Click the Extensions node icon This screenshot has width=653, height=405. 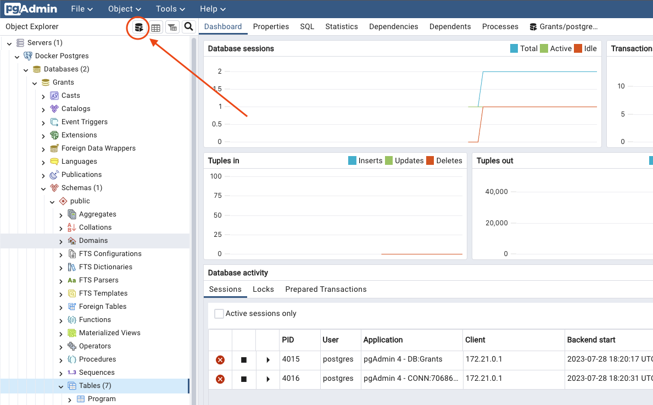pos(54,135)
